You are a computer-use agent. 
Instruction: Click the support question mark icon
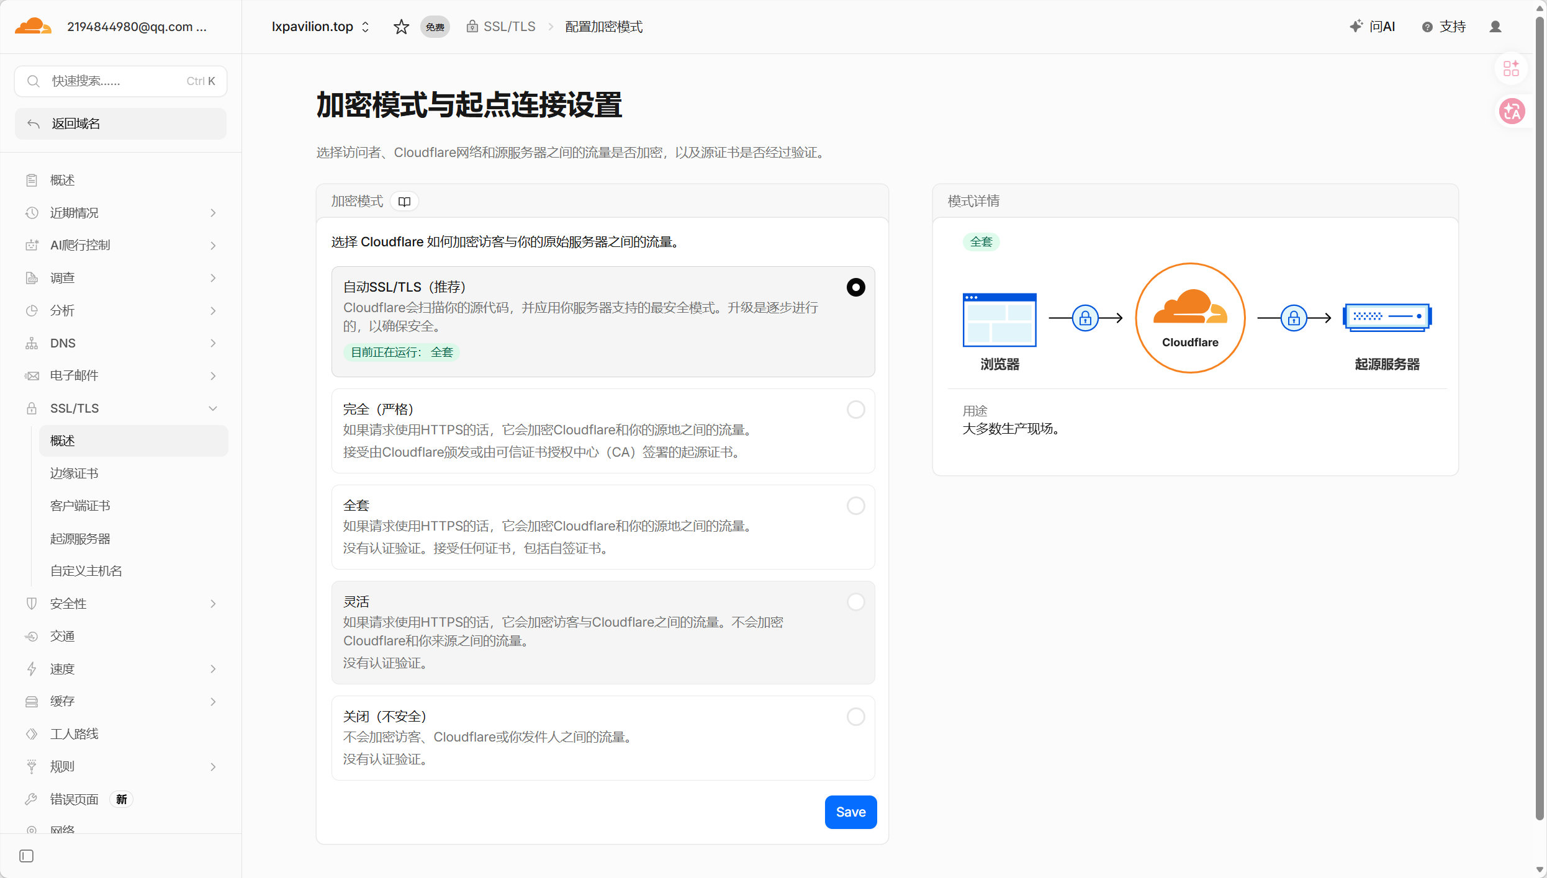1428,27
